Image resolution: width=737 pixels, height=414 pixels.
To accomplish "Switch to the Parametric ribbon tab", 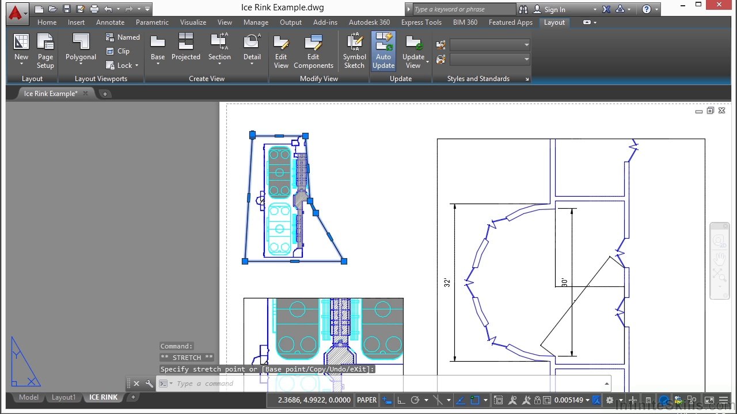I will click(x=153, y=22).
